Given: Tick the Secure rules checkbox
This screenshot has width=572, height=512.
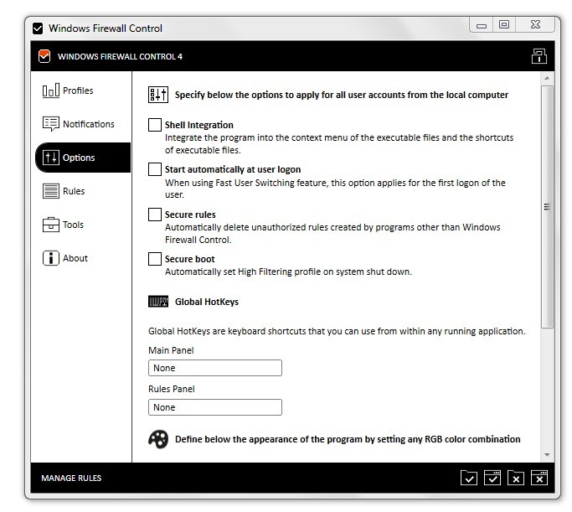Looking at the screenshot, I should click(x=155, y=215).
